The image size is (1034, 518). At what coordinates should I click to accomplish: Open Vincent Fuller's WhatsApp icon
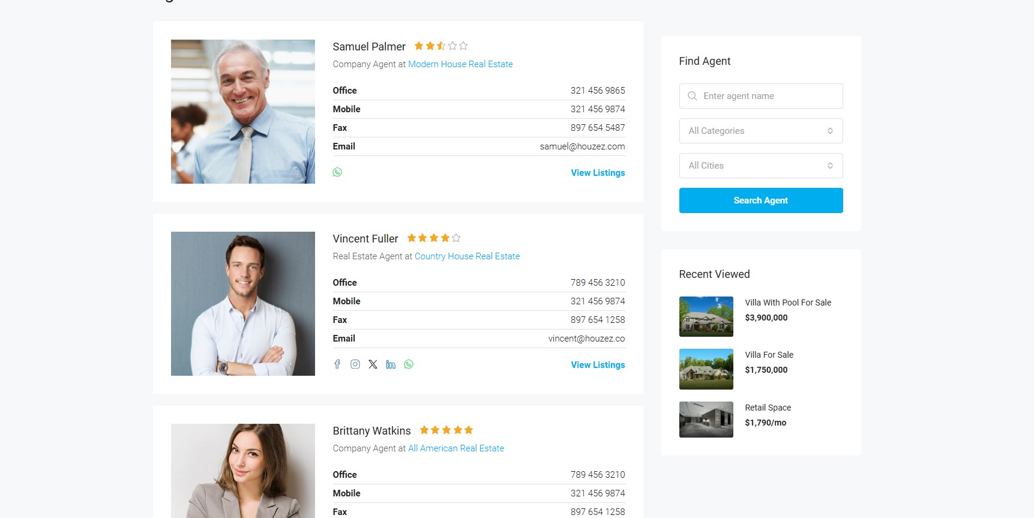[x=409, y=364]
